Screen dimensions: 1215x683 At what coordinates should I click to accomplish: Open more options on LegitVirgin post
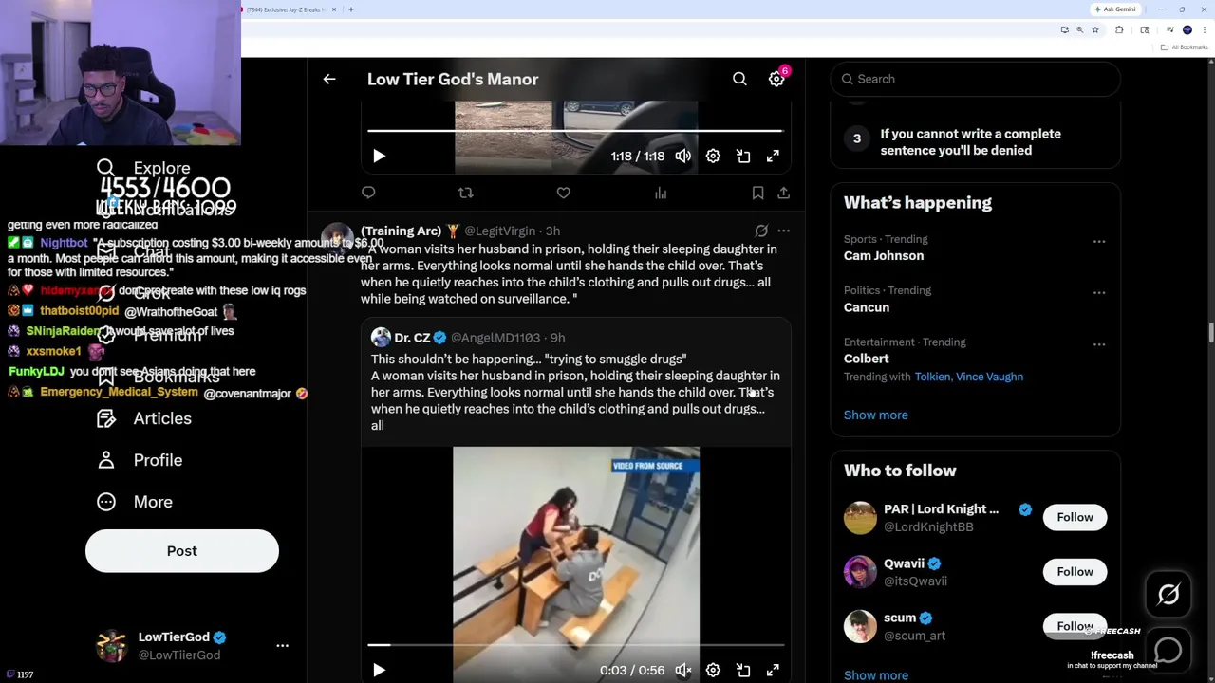click(x=783, y=231)
